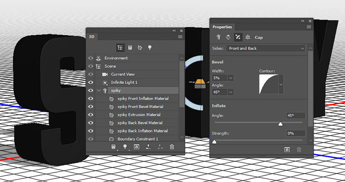
Task: Open Mesh tab icon in Properties
Action: 218,37
